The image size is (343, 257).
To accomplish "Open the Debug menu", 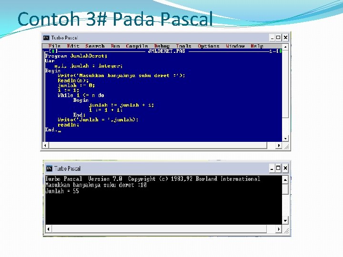I will (162, 46).
